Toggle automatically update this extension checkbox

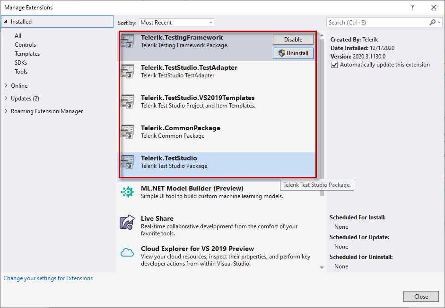pos(334,65)
